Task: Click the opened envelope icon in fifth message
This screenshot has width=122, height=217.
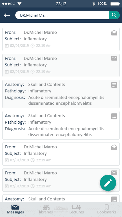Action: coord(114,147)
